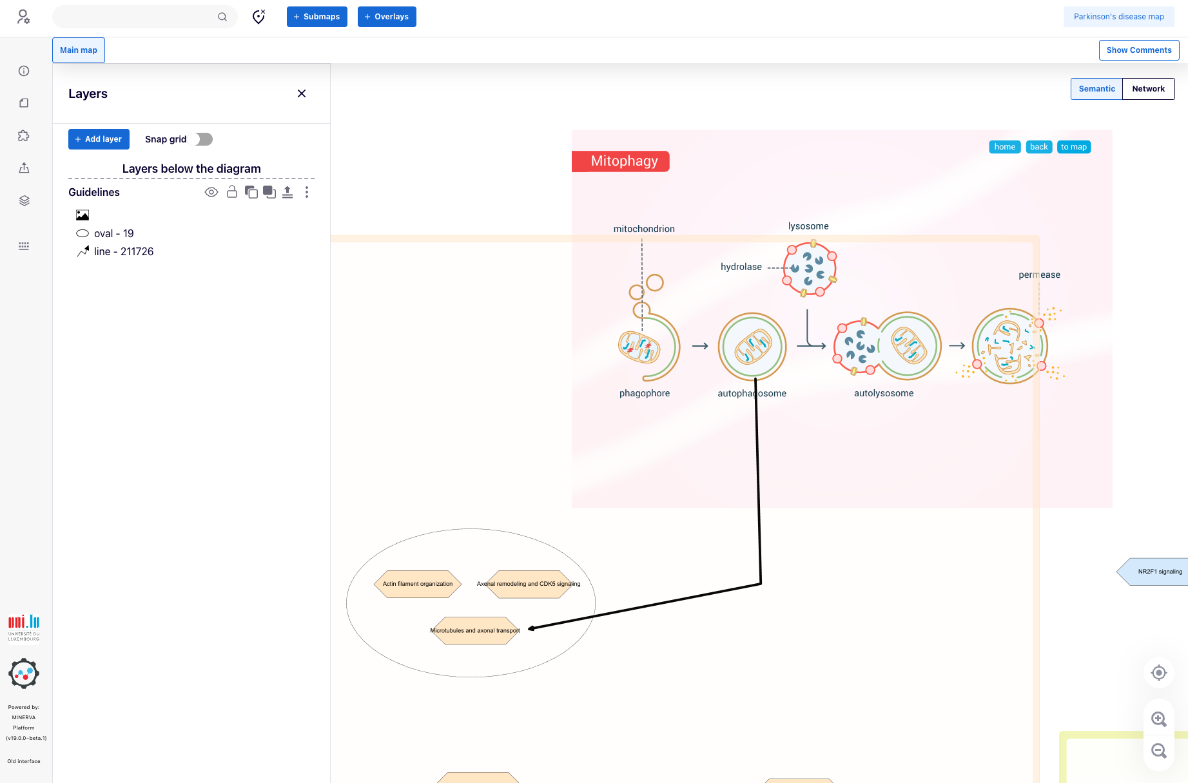
Task: Open Guidelines layer three-dot menu
Action: (x=307, y=192)
